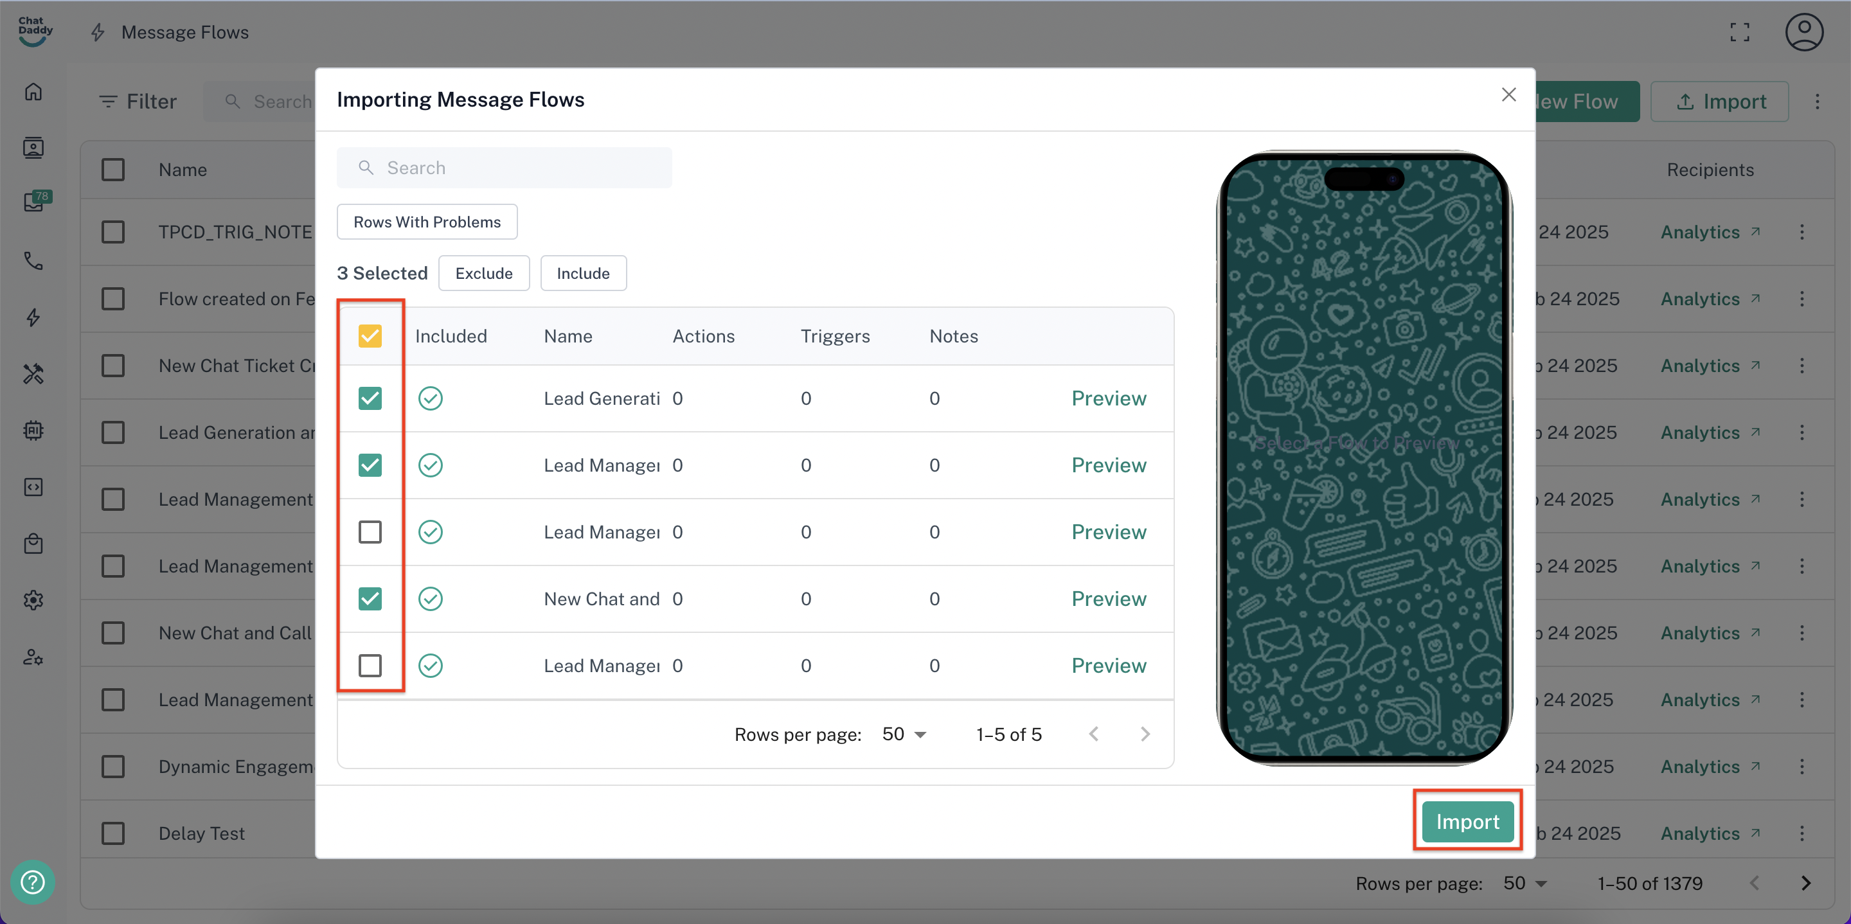Click the help question mark button
This screenshot has height=924, width=1851.
click(33, 882)
